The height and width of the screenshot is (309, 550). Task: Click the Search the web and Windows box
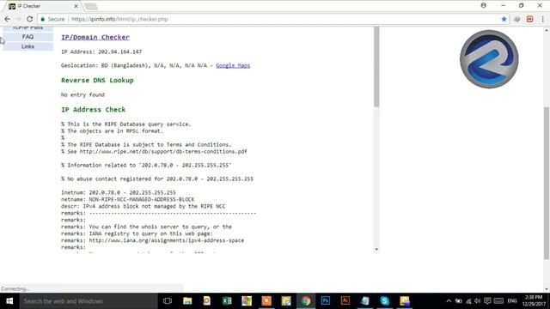pyautogui.click(x=88, y=301)
